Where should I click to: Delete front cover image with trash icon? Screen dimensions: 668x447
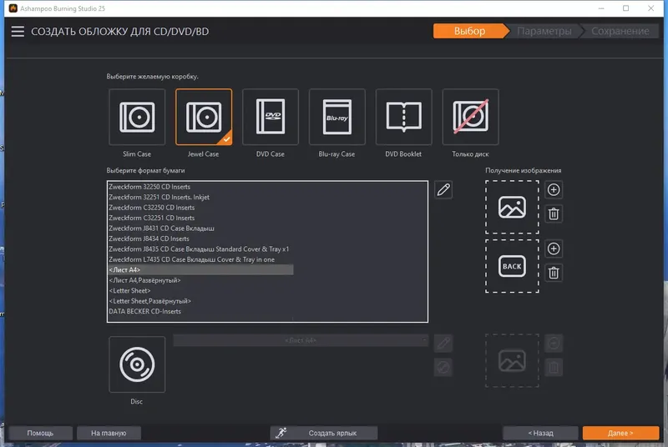point(554,213)
